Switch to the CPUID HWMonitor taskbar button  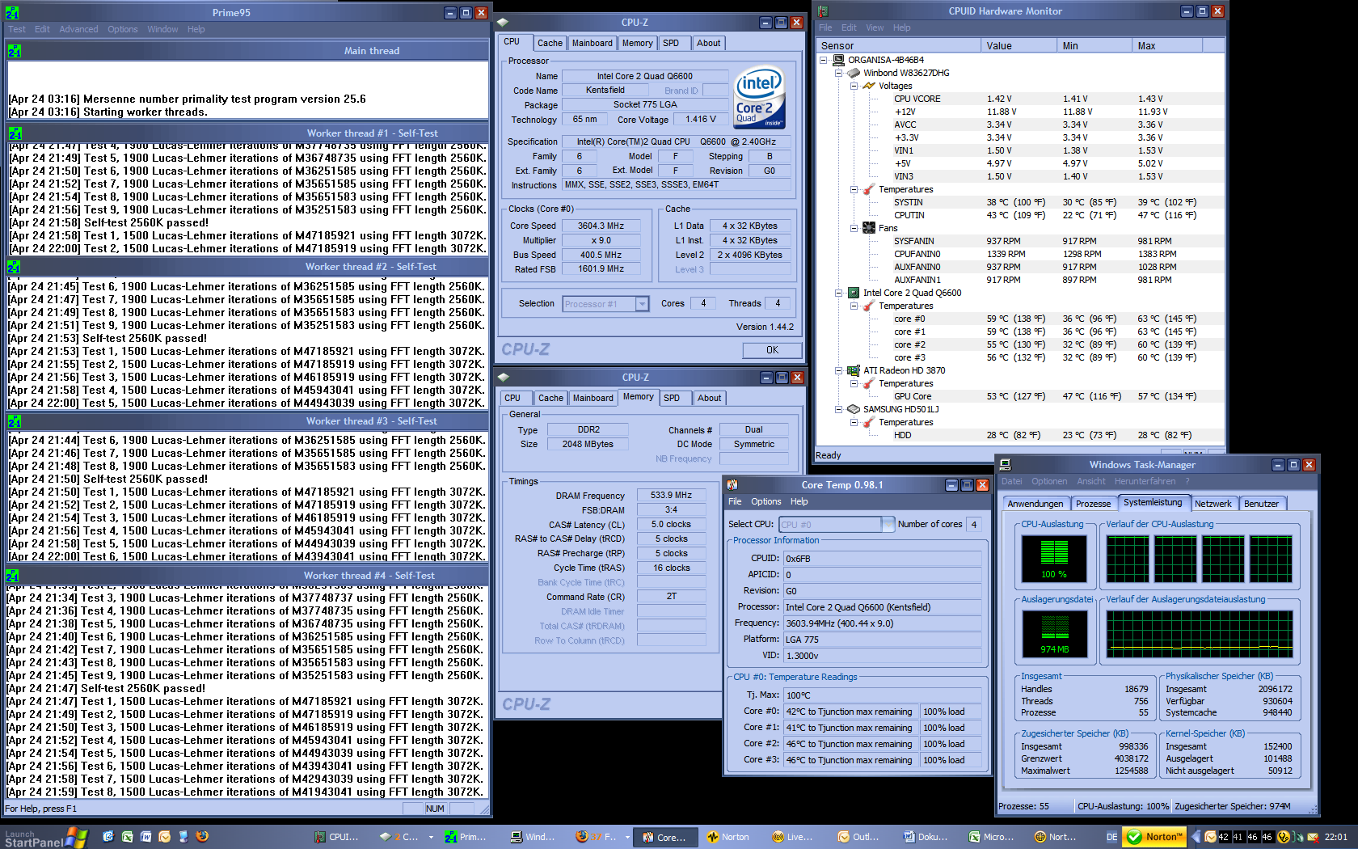338,837
